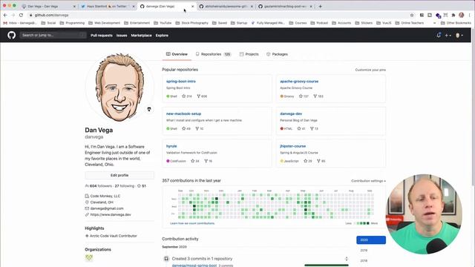The width and height of the screenshot is (475, 267).
Task: Select the 2019 year in activity
Action: click(364, 251)
